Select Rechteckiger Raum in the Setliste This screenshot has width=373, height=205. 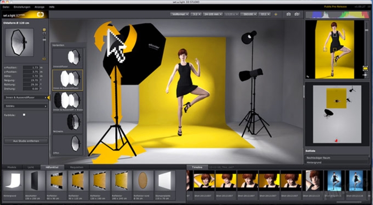click(x=337, y=158)
